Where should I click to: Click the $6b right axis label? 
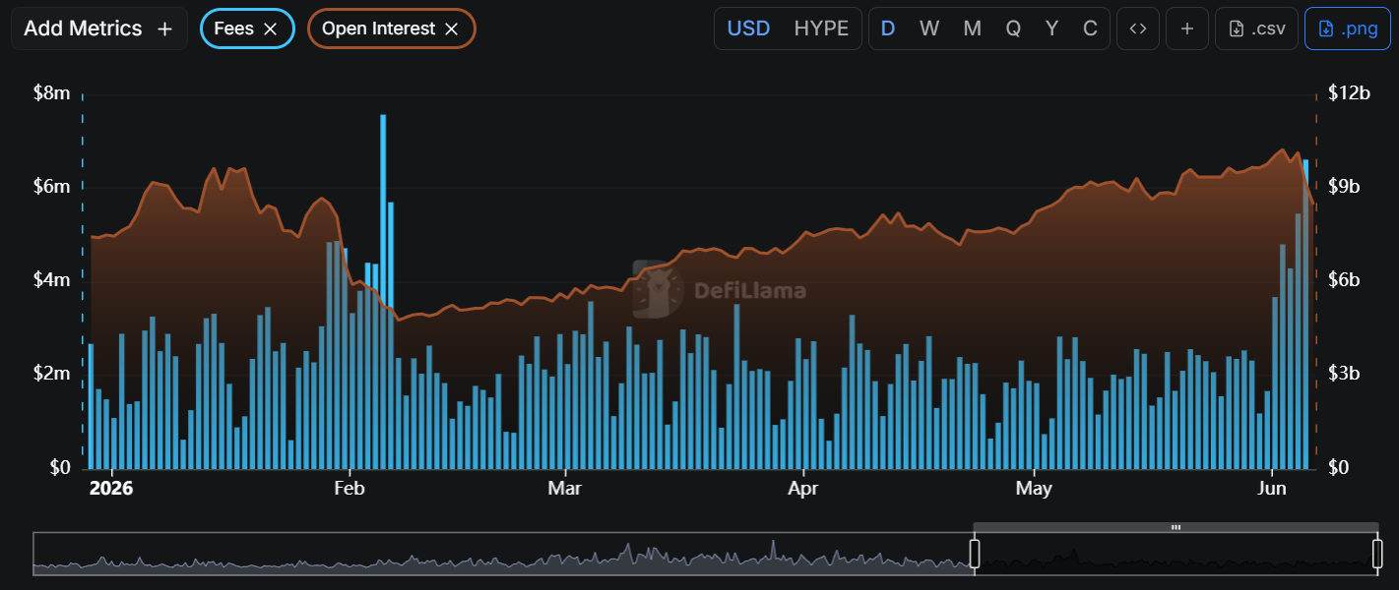point(1345,280)
